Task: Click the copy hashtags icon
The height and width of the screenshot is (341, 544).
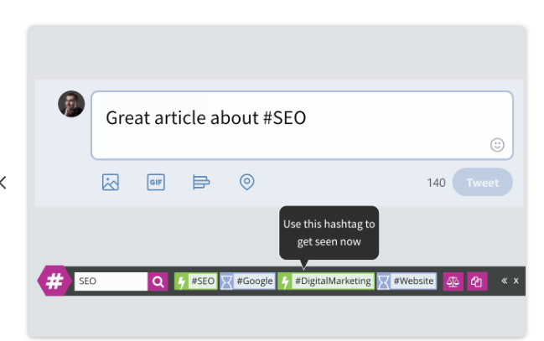Action: (476, 282)
